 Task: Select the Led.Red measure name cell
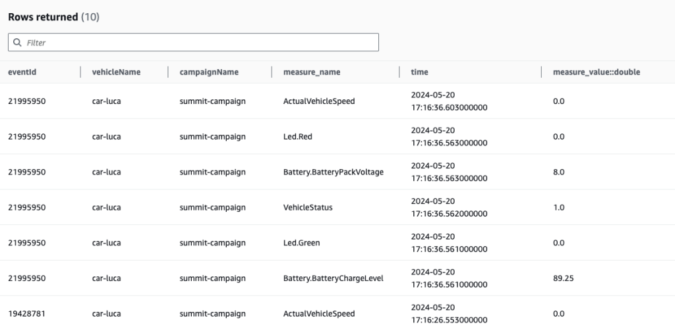(x=297, y=137)
